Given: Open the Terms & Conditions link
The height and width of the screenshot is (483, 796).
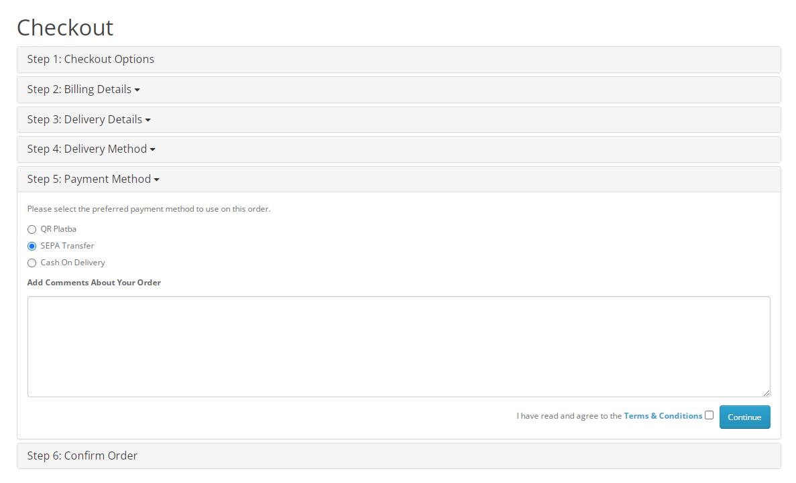Looking at the screenshot, I should tap(663, 416).
